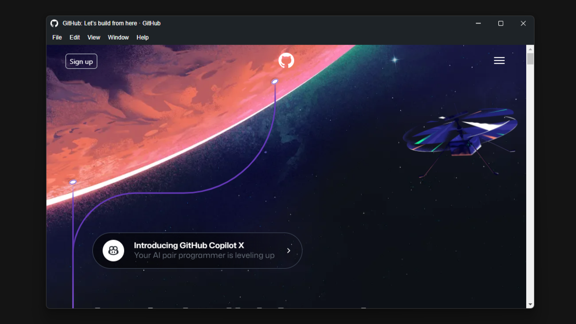
Task: Click the 'Your AI pair programmer' subtitle text
Action: (x=204, y=255)
